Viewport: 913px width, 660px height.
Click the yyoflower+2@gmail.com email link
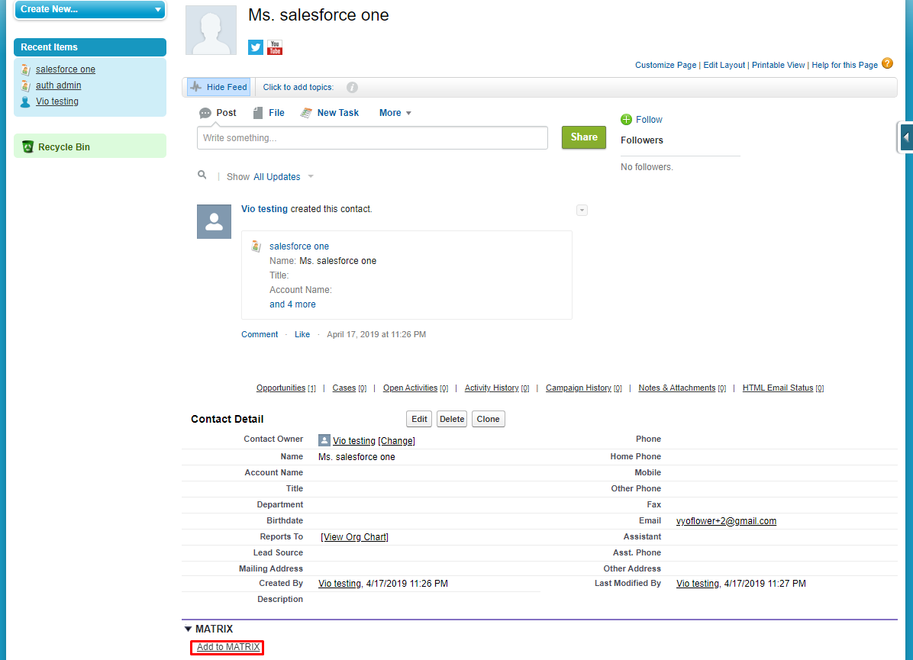pyautogui.click(x=726, y=521)
